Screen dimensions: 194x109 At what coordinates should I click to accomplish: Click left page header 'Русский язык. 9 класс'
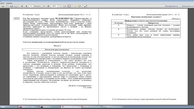[x=31, y=15]
